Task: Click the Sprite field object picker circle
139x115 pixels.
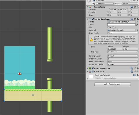Action: pos(137,22)
